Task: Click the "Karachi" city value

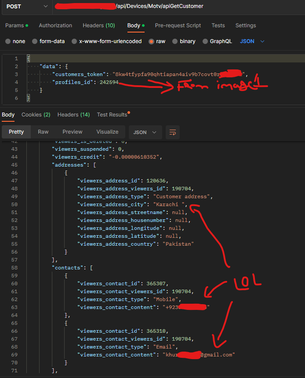Action: (169, 204)
